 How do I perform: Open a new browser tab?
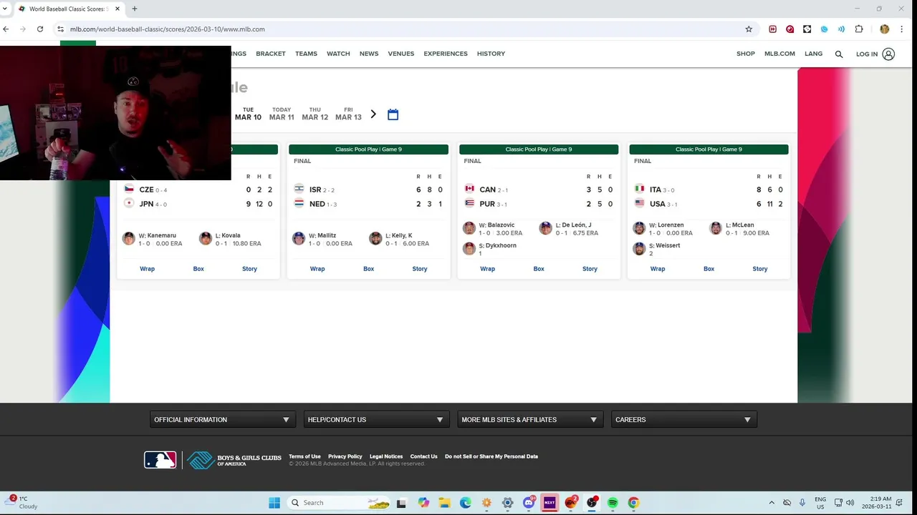pyautogui.click(x=135, y=9)
